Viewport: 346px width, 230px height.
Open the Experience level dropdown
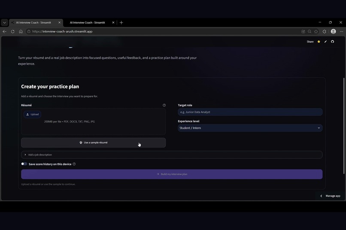click(250, 128)
